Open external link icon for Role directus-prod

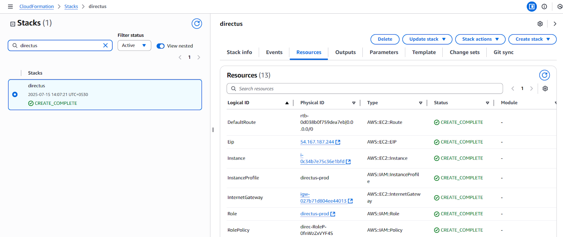point(333,214)
